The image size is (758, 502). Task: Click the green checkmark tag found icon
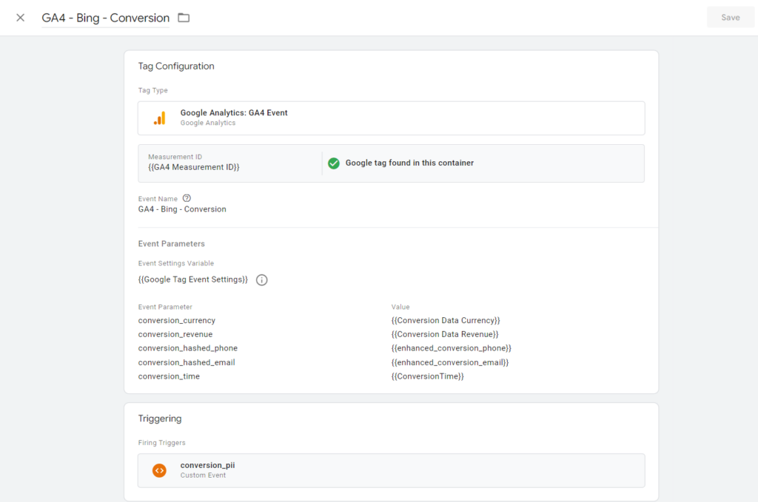[x=334, y=163]
